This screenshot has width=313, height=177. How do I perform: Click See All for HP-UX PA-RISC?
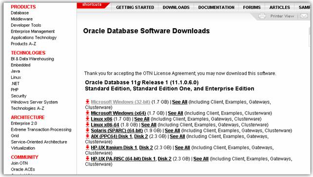pos(201,158)
